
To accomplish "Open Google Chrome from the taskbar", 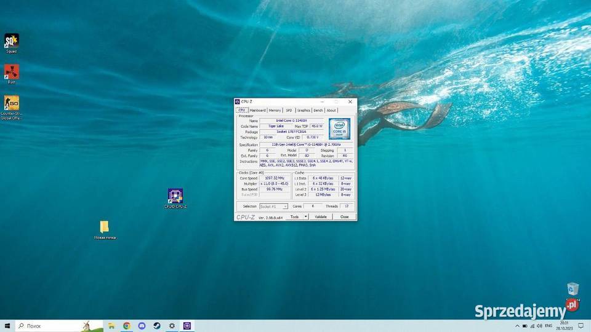I will [x=127, y=326].
